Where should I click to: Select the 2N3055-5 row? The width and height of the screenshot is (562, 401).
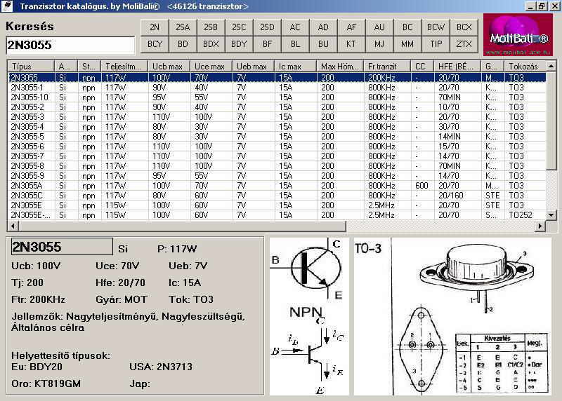coord(277,137)
